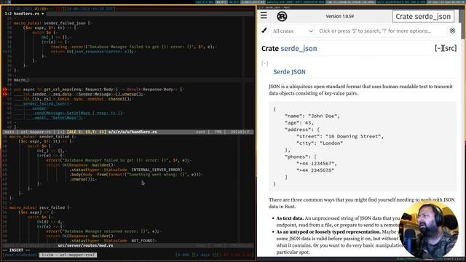466x262 pixels.
Task: Click the handlers.rs path in vim statusline
Action: tap(133, 132)
